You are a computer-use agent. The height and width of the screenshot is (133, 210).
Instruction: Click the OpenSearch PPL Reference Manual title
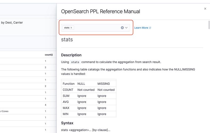[100, 11]
